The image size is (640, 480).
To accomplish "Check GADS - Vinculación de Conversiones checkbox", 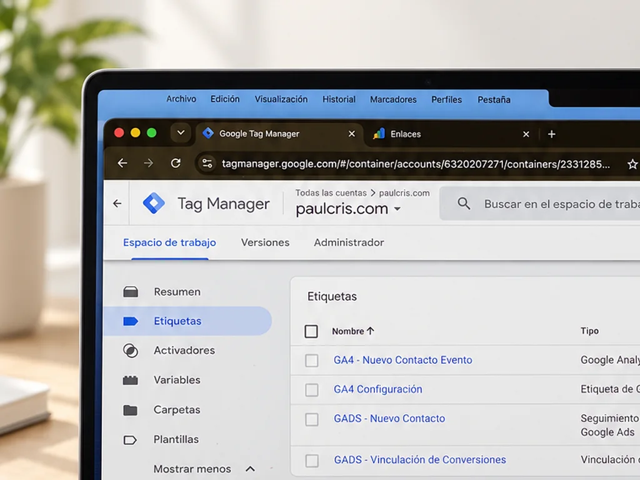I will coord(312,461).
